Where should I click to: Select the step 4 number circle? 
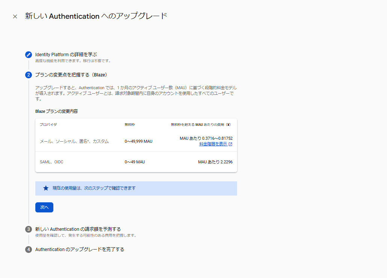point(29,250)
